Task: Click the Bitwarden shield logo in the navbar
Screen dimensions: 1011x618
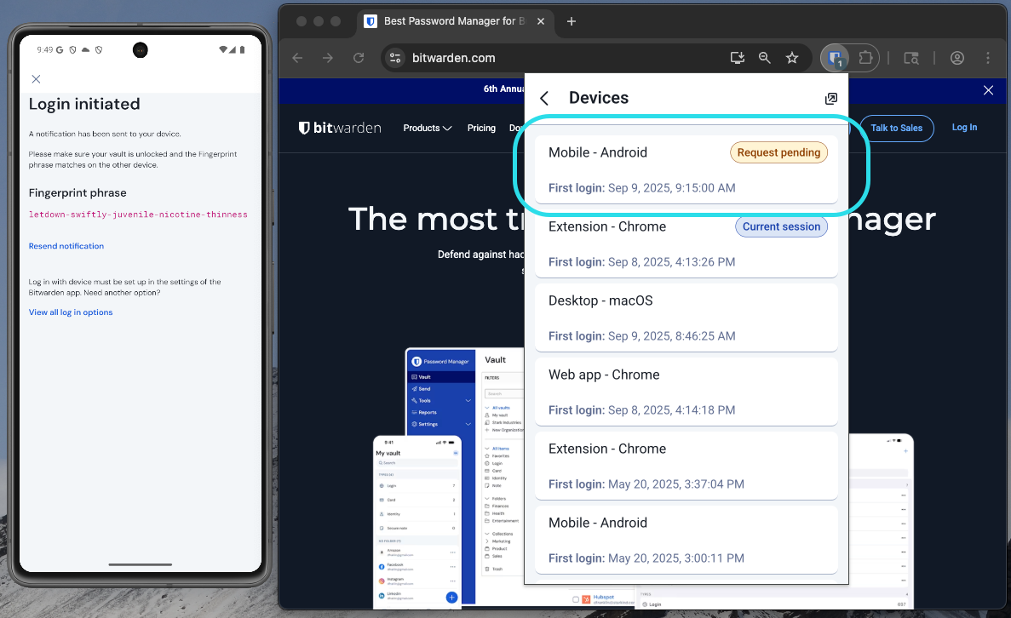Action: (x=306, y=128)
